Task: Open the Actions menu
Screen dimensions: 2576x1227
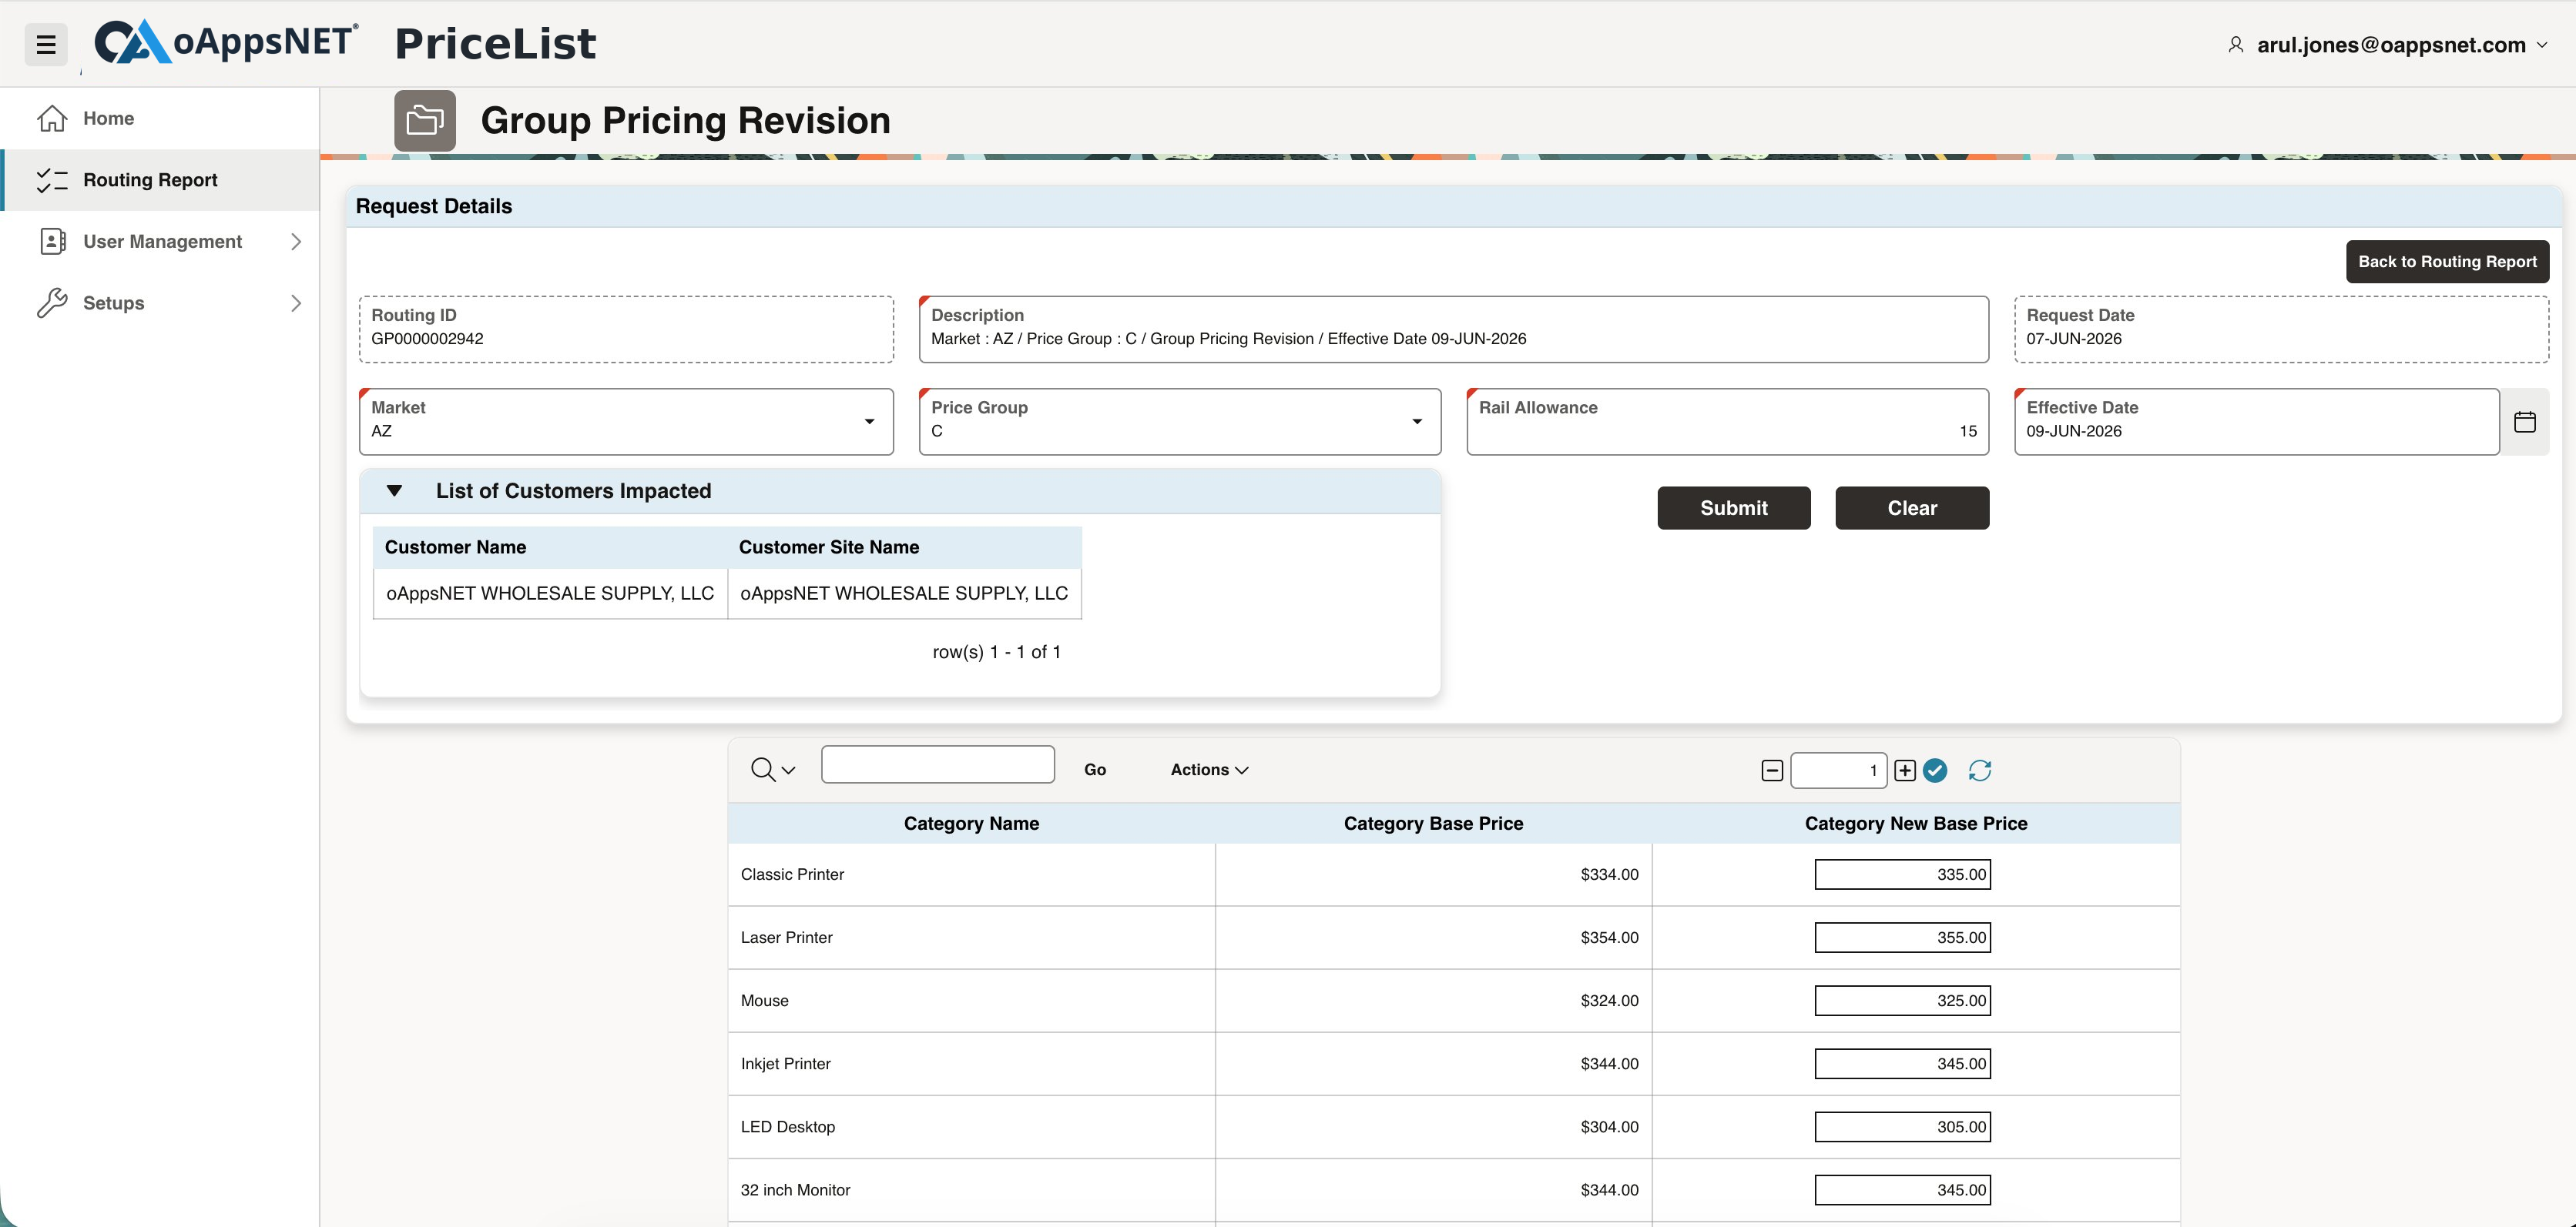Action: pos(1209,769)
